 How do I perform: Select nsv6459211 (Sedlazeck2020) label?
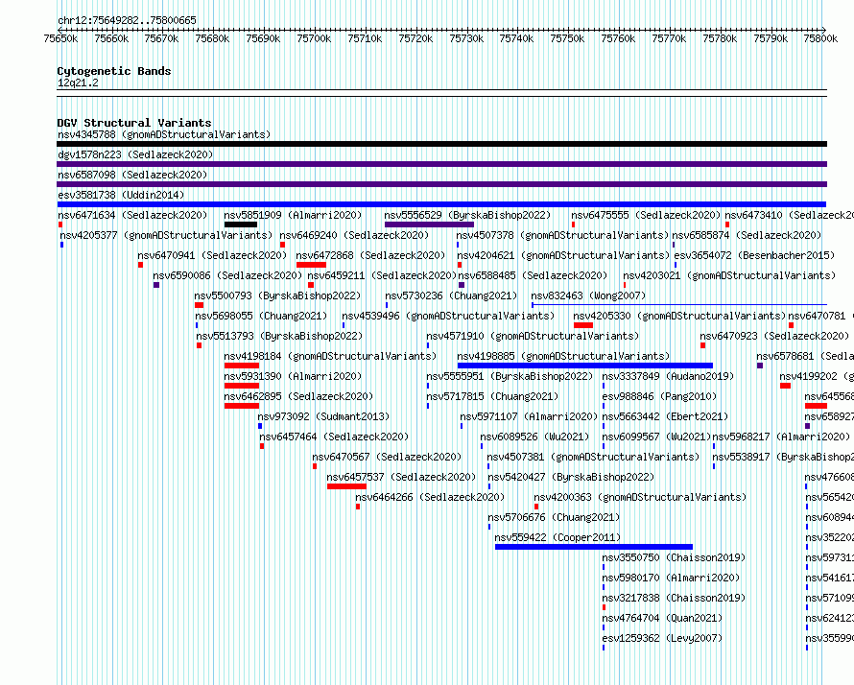pos(382,275)
